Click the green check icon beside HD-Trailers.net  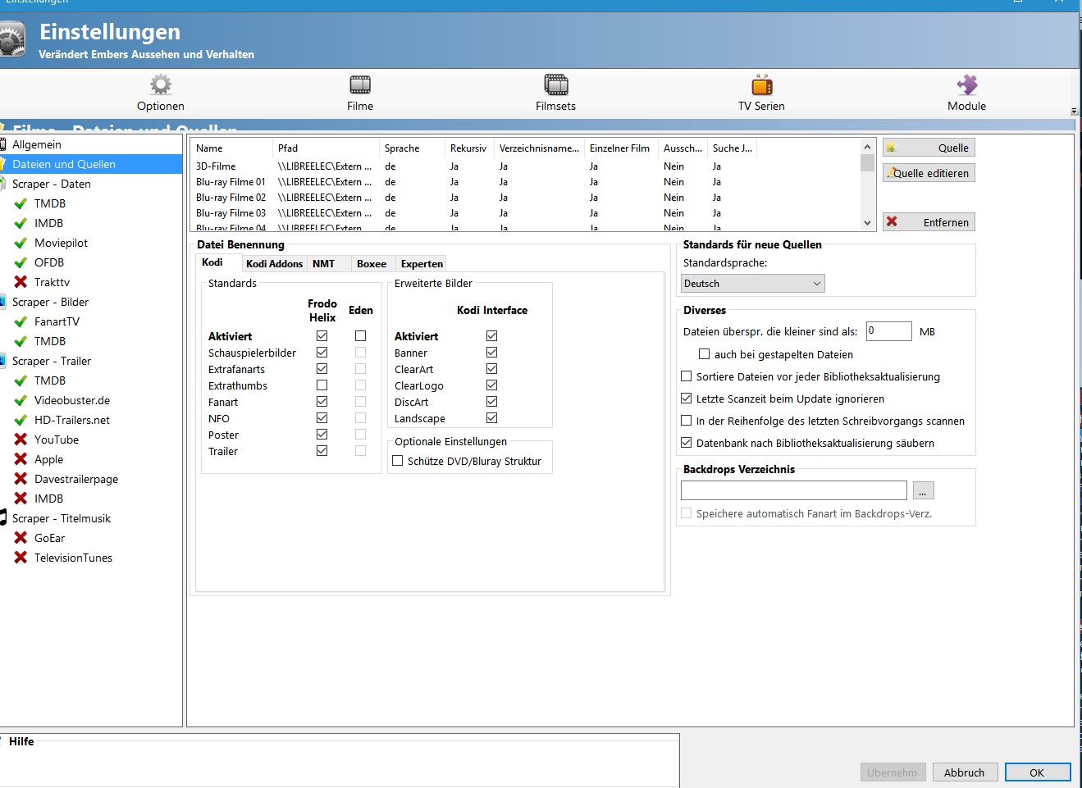21,420
